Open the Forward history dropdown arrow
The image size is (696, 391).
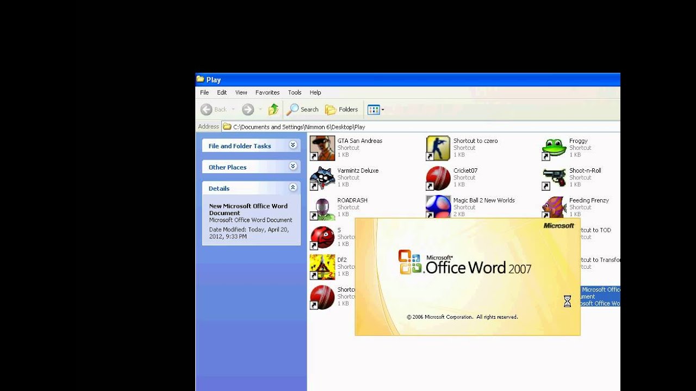coord(260,110)
